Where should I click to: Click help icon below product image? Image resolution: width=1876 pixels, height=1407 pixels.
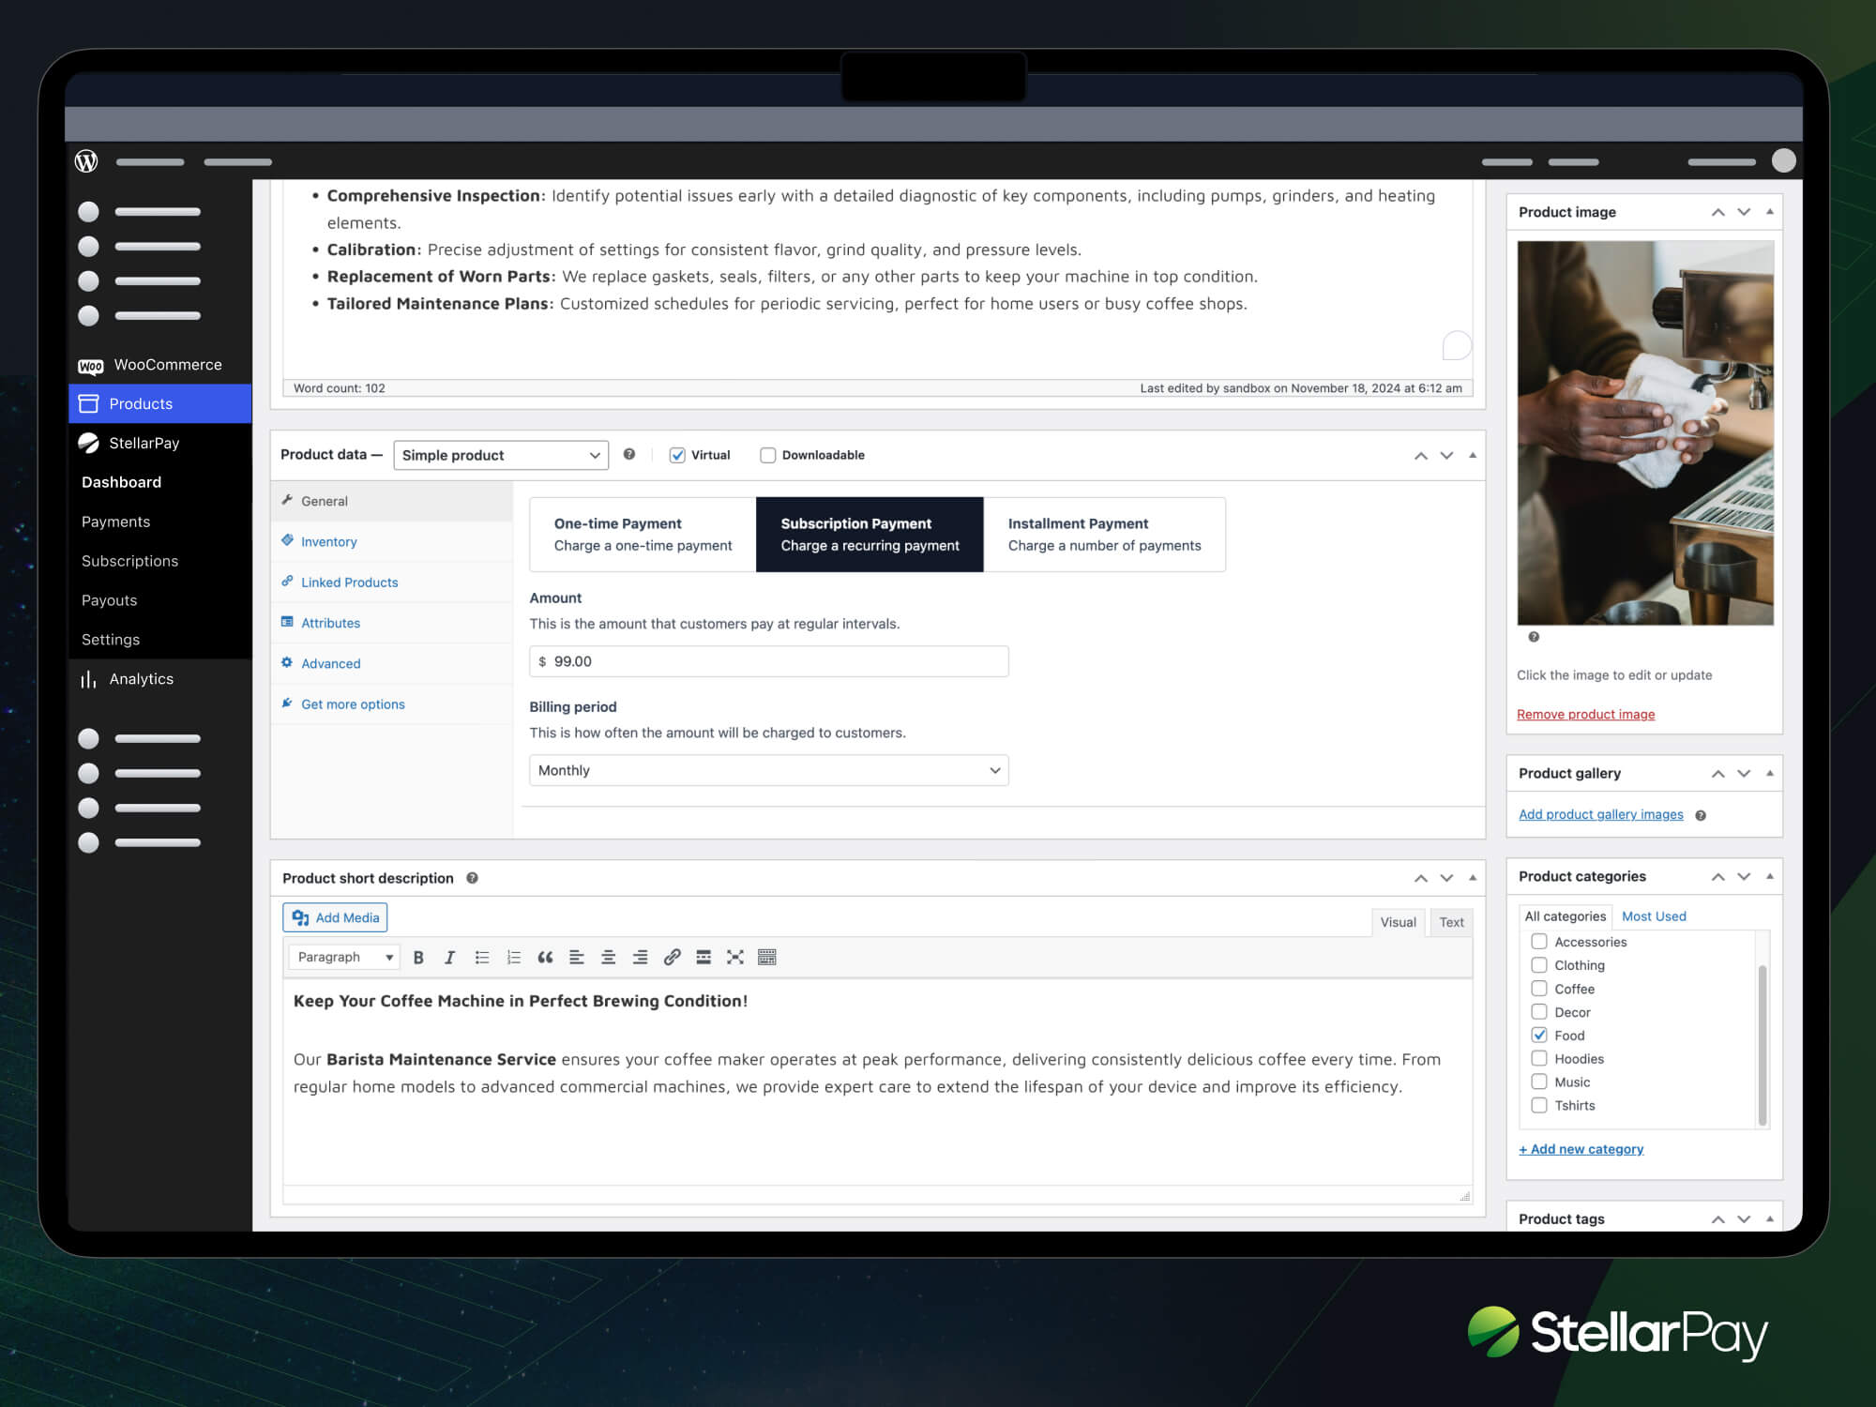1534,637
